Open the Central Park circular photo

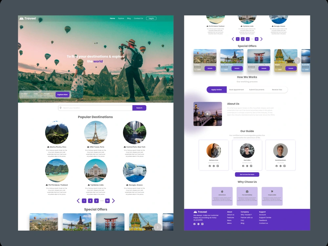pos(134,133)
